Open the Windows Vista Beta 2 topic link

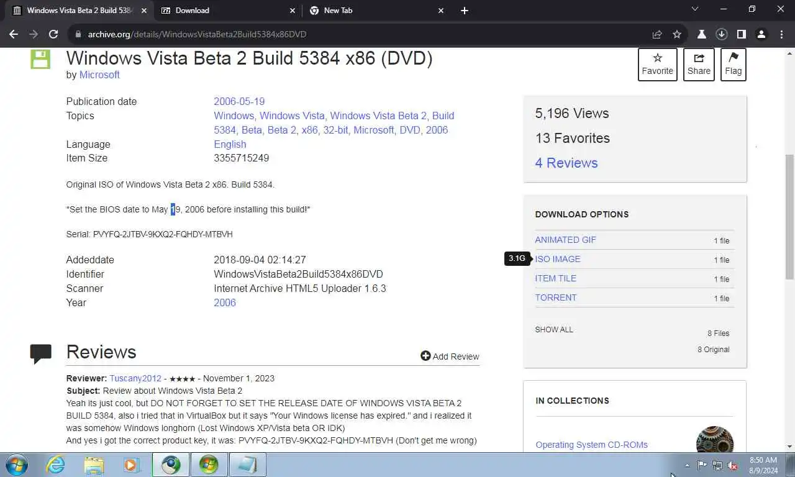(x=378, y=116)
